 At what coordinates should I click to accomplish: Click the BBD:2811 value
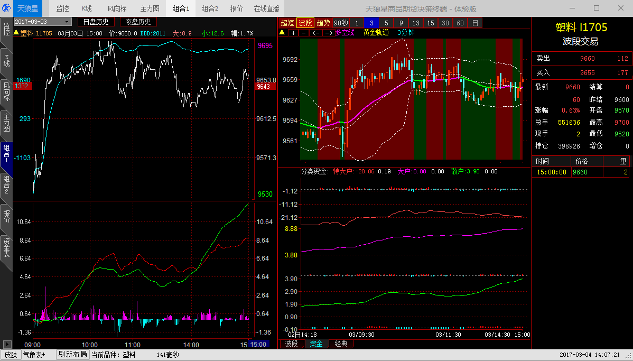tap(153, 33)
